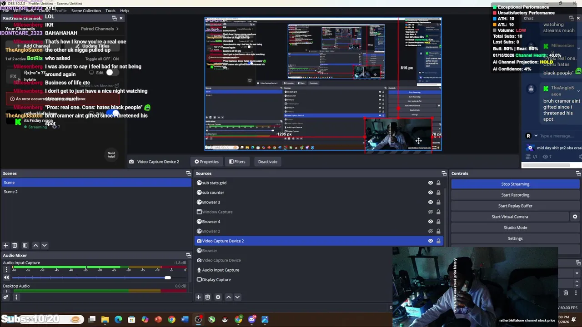This screenshot has height=327, width=582.
Task: Start the Virtual Camera
Action: click(x=510, y=217)
